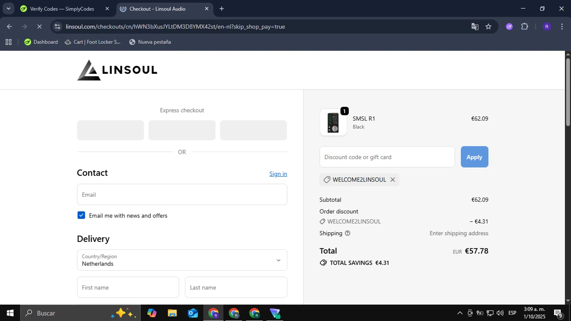The image size is (571, 321).
Task: Show hidden tray icons chevron
Action: (x=460, y=313)
